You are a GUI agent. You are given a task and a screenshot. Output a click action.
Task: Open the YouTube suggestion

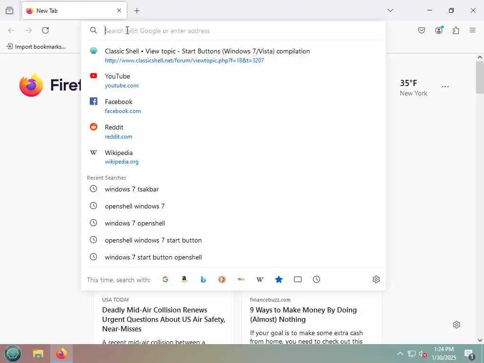233,80
